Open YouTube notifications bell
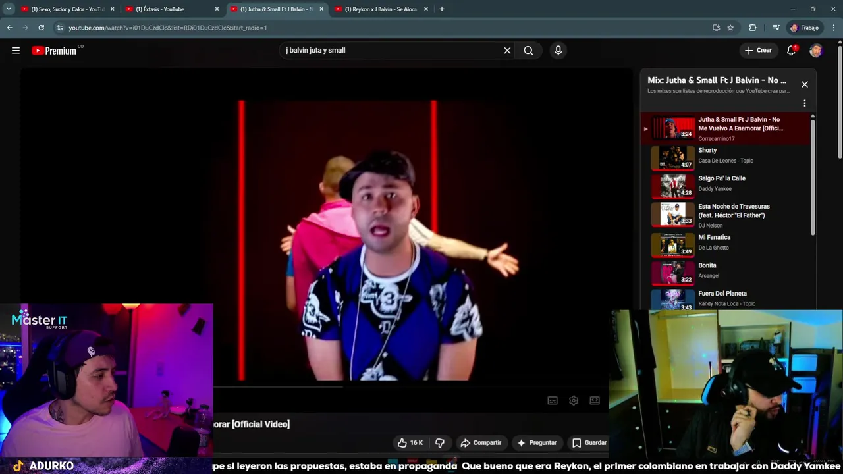 pos(792,50)
